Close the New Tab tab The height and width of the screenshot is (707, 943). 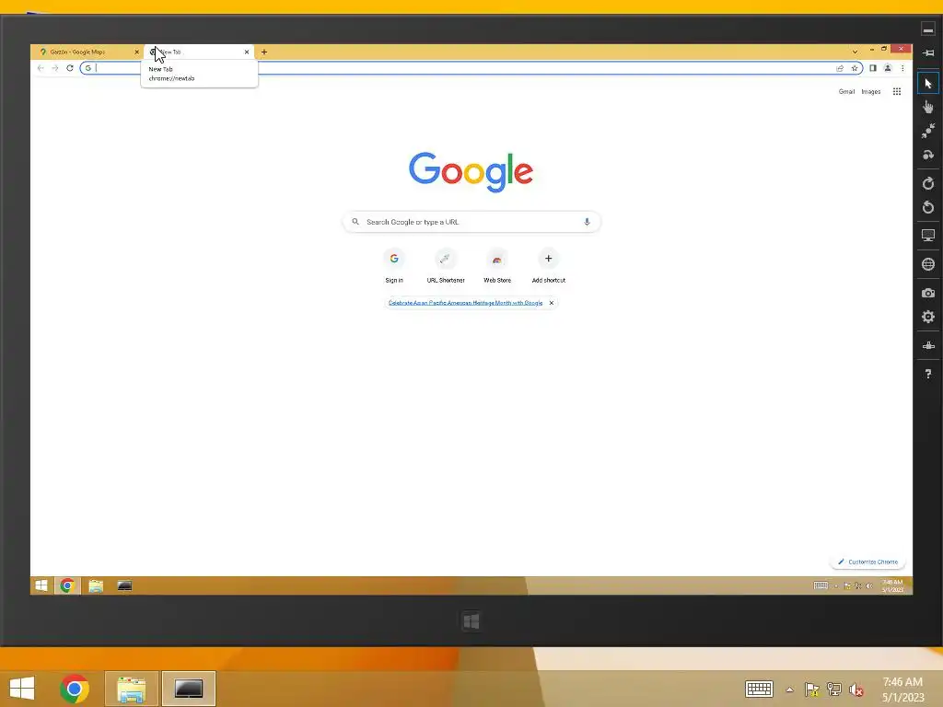click(247, 52)
